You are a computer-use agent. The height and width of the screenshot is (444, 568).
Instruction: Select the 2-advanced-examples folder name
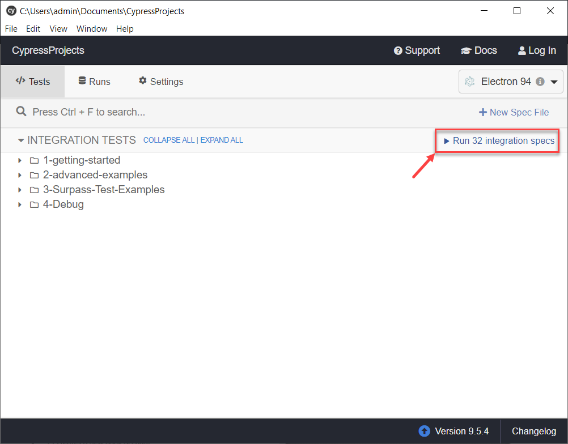click(x=95, y=175)
